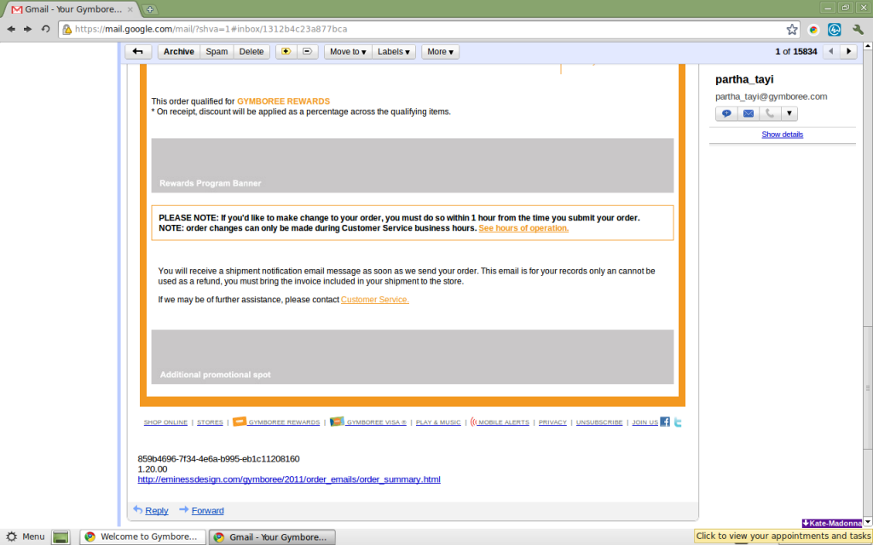Open a new browser tab
This screenshot has height=545, width=873.
coord(150,9)
